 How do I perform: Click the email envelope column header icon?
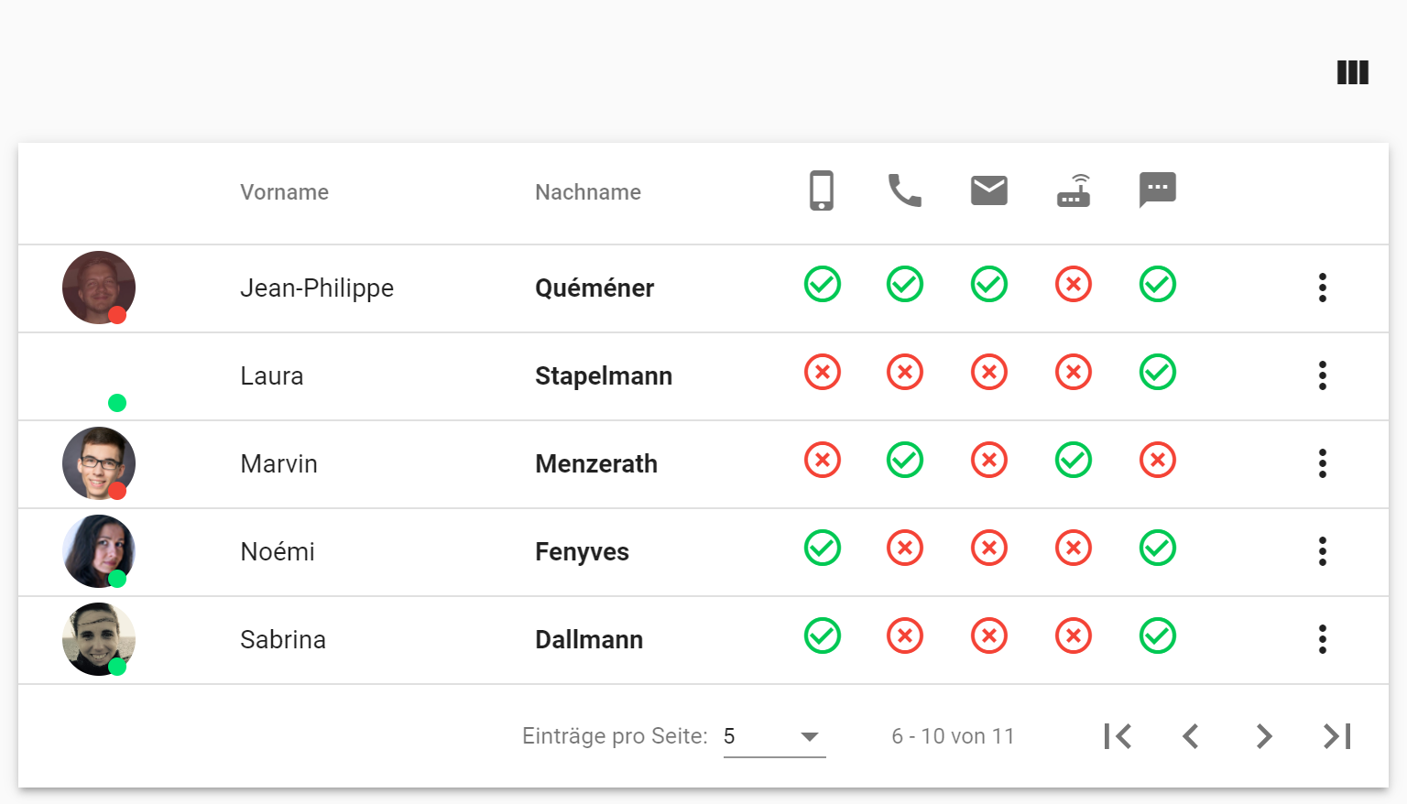tap(989, 190)
